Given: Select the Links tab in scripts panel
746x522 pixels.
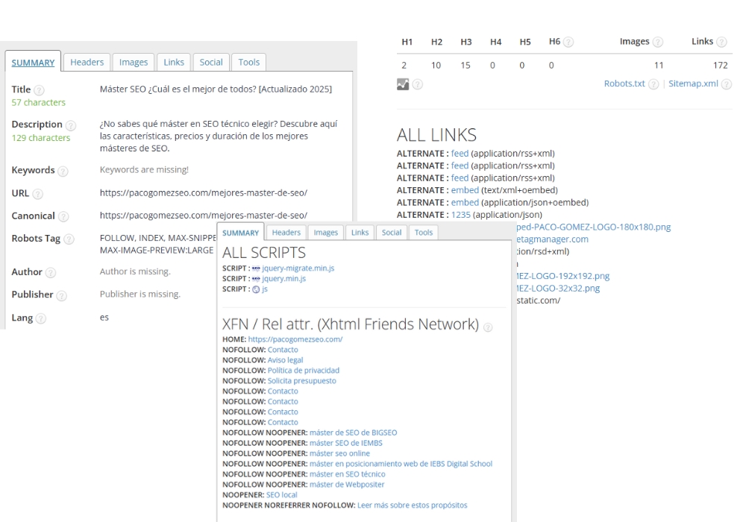Looking at the screenshot, I should tap(360, 233).
